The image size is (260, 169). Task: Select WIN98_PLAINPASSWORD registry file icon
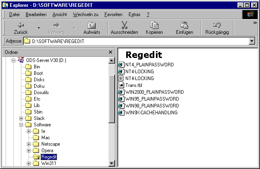tap(121, 105)
